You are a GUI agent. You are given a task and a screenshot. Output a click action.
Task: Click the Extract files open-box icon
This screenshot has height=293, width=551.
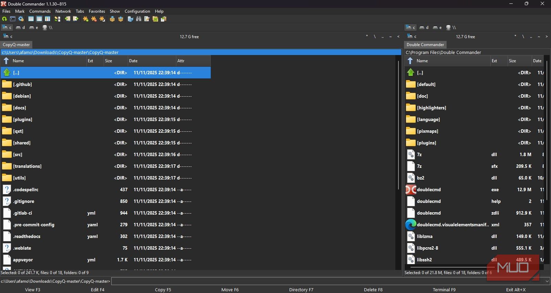121,19
